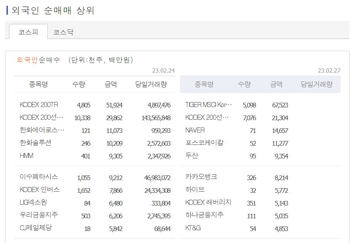Screen dimensions: 351x243
Task: Open 한화솔루션 stock link
Action: point(36,143)
